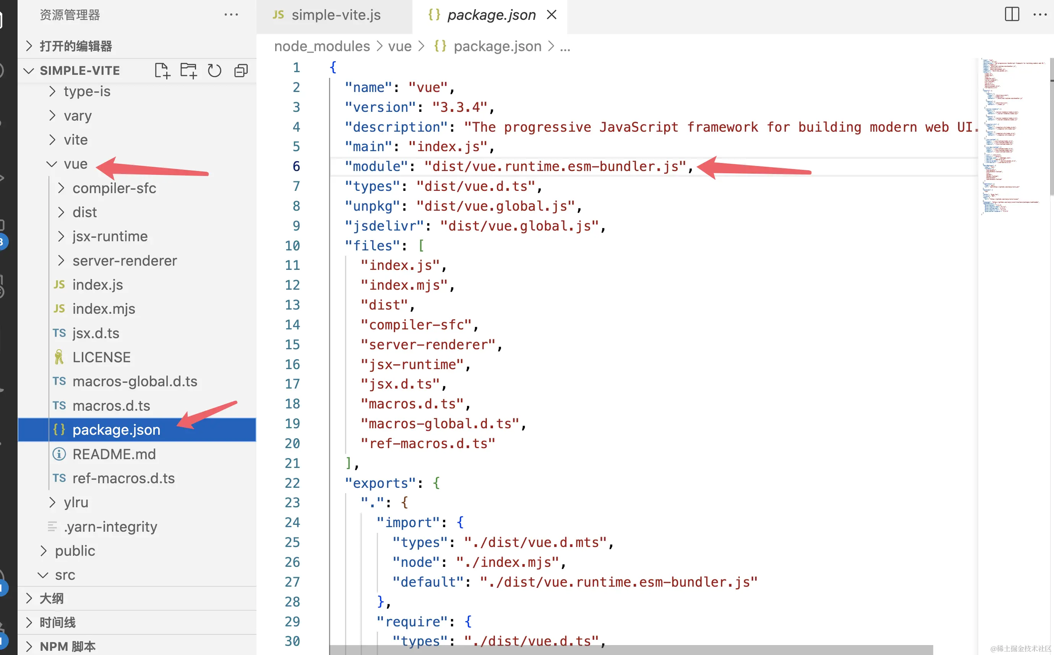Click the "unpkg" key on line 8
The width and height of the screenshot is (1054, 655).
372,206
